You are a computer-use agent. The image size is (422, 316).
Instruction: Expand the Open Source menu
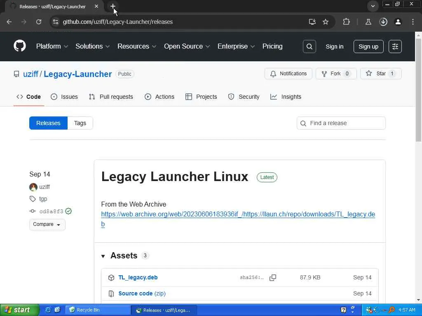[x=187, y=46]
